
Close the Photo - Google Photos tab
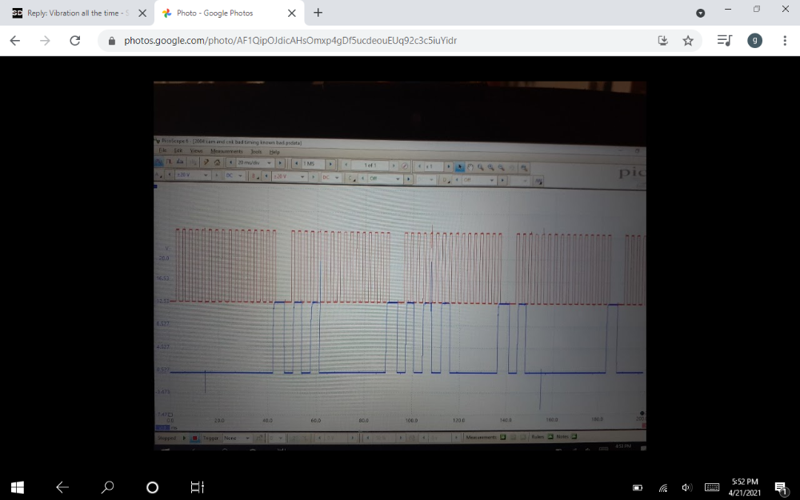[x=291, y=14]
